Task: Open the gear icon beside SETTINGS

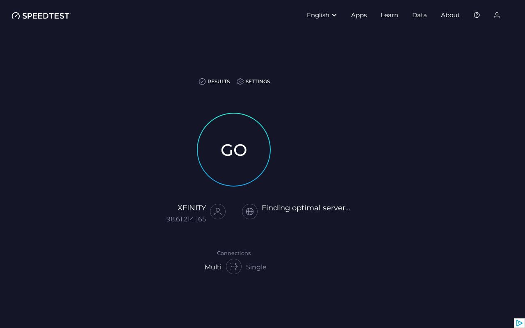Action: click(240, 82)
